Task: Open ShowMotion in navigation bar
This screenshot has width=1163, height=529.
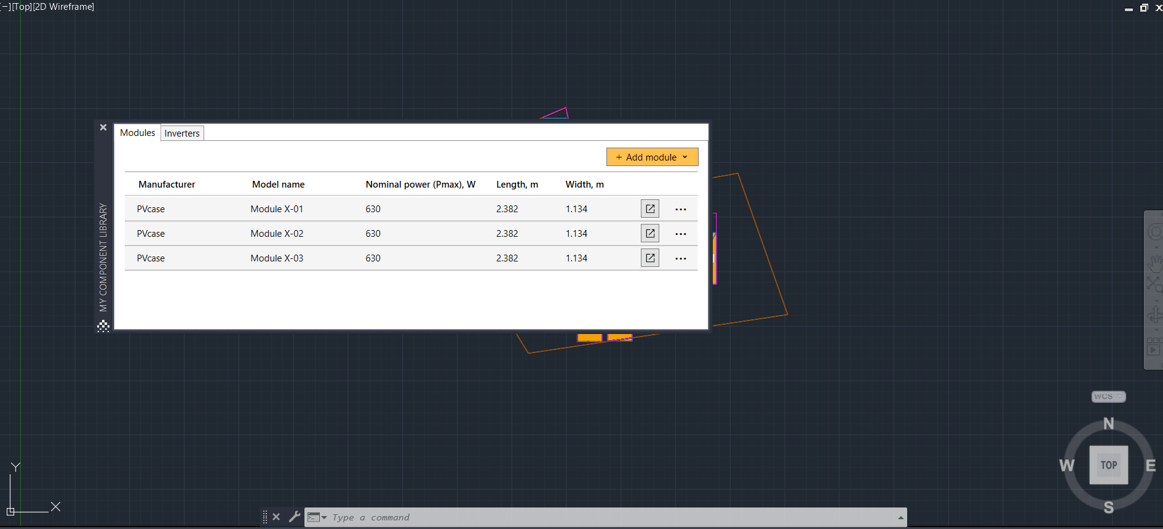Action: (1154, 346)
